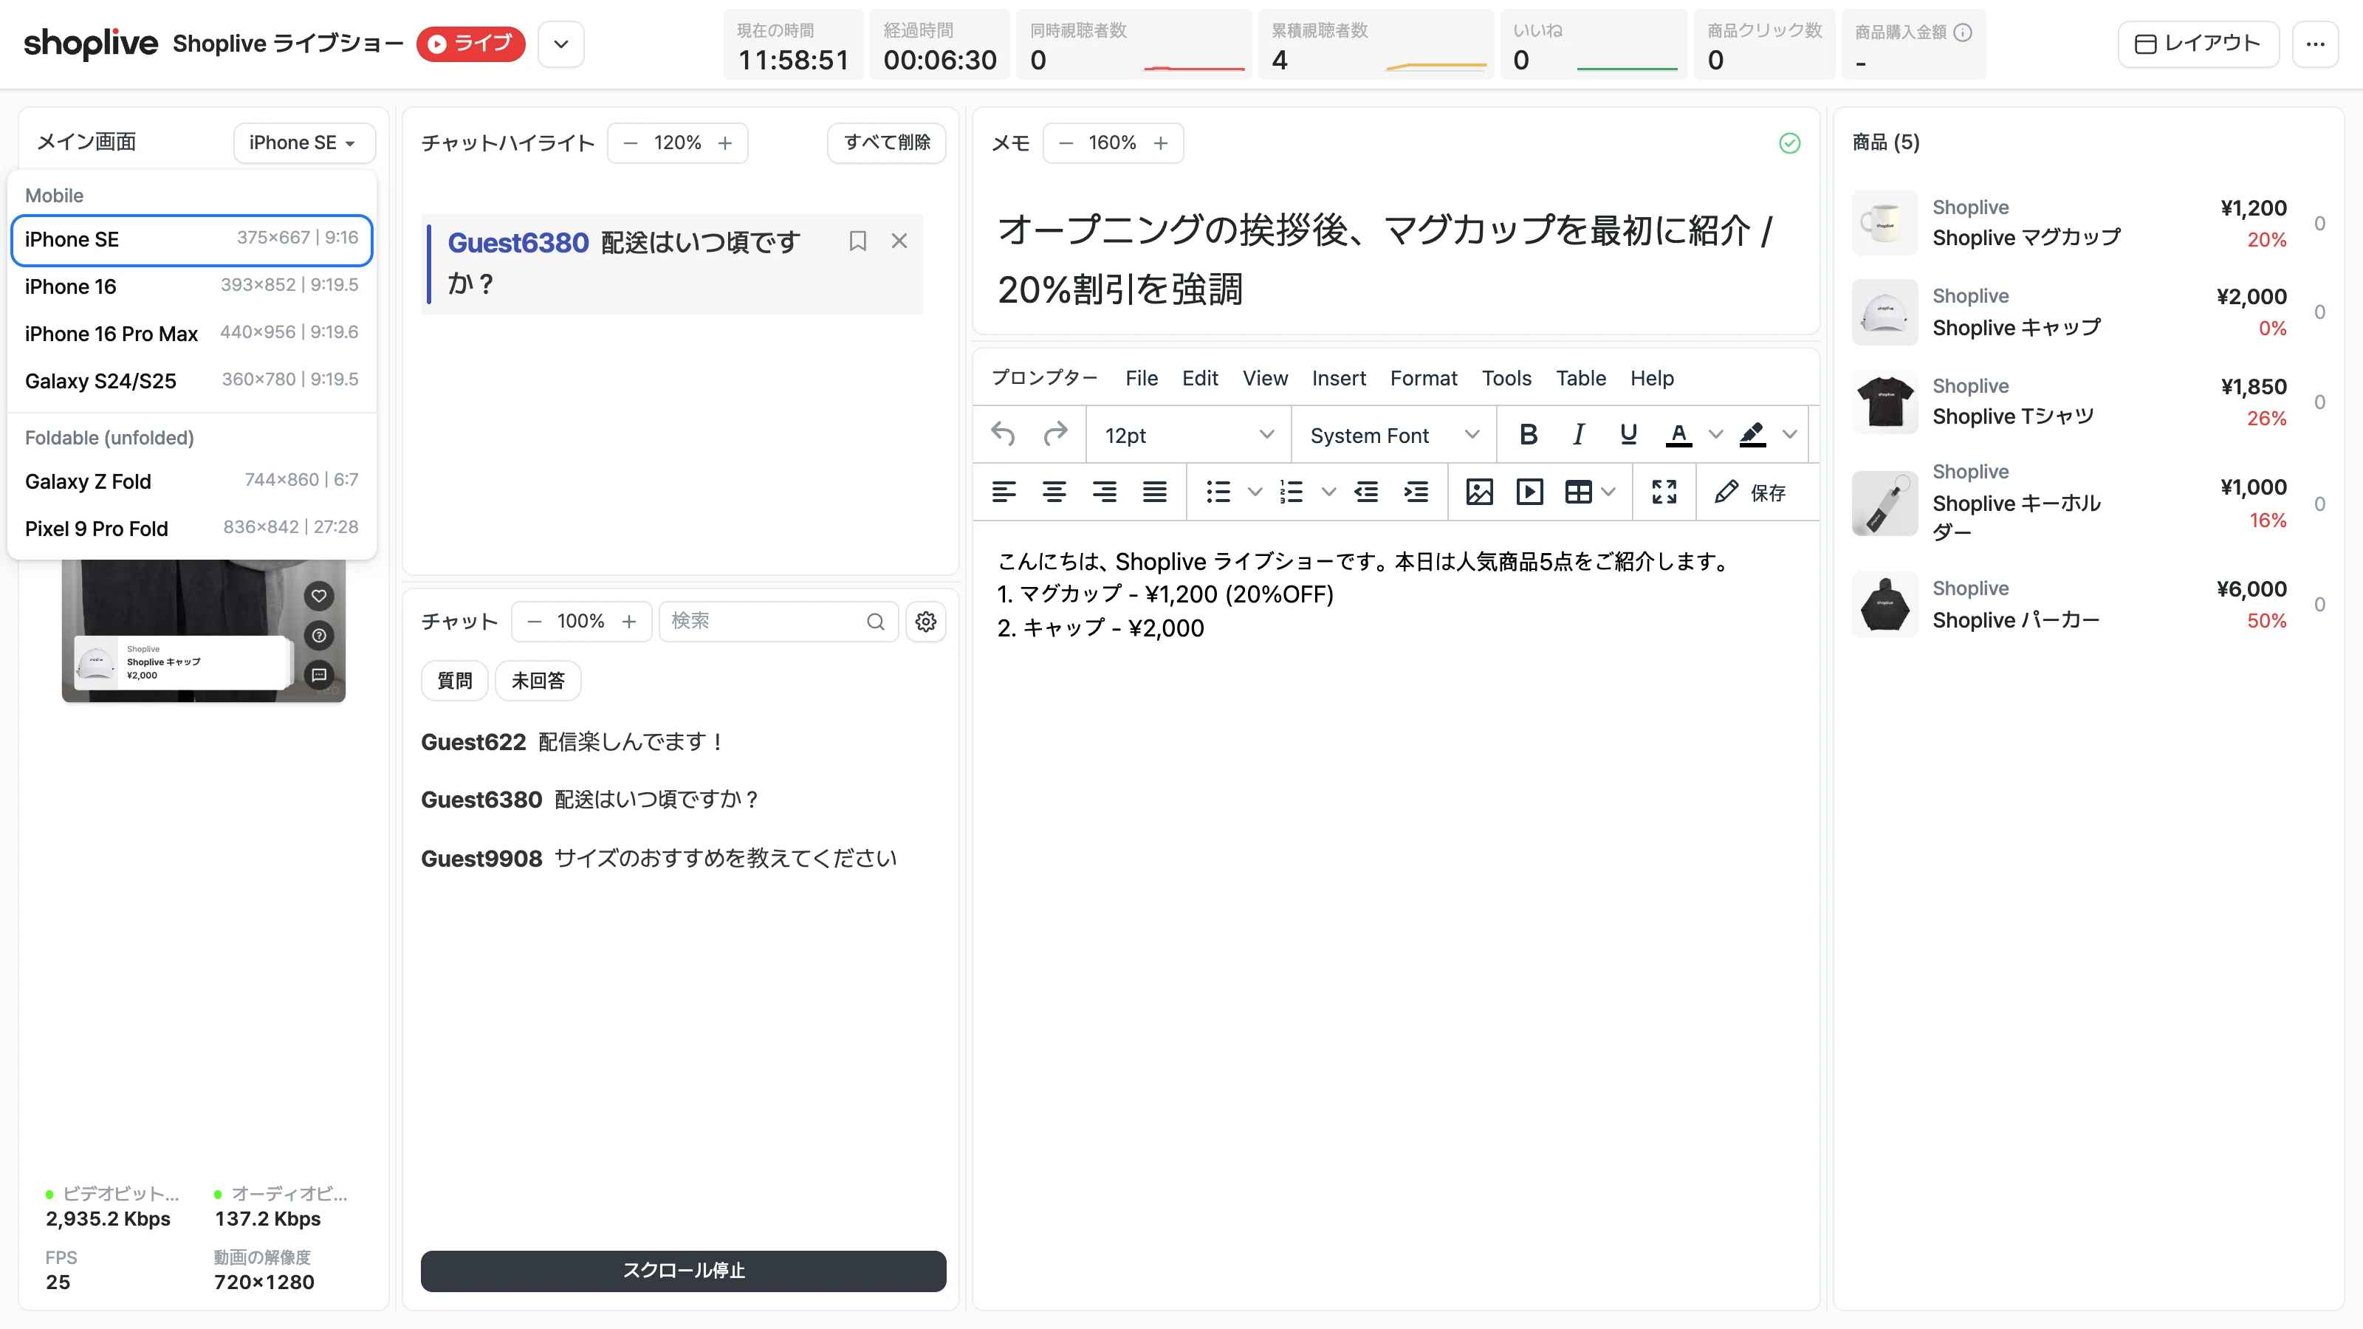Click the chat search magnifier icon
Image resolution: width=2363 pixels, height=1329 pixels.
[x=875, y=622]
